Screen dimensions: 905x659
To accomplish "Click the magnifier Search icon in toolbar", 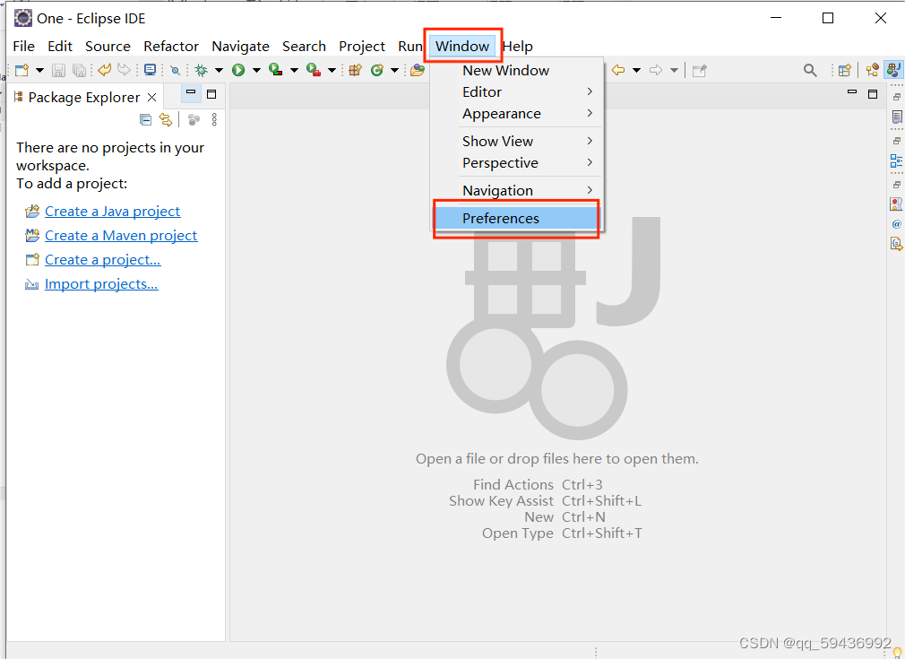I will pos(810,71).
